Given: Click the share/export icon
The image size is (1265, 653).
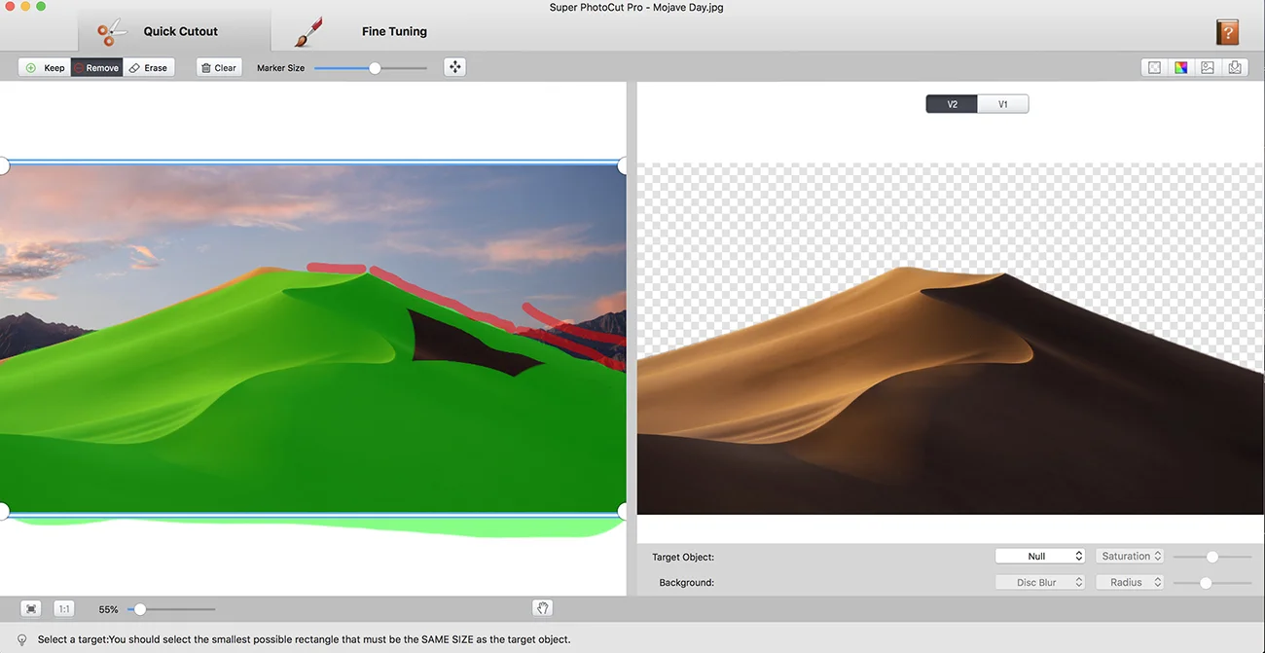Looking at the screenshot, I should point(1235,66).
